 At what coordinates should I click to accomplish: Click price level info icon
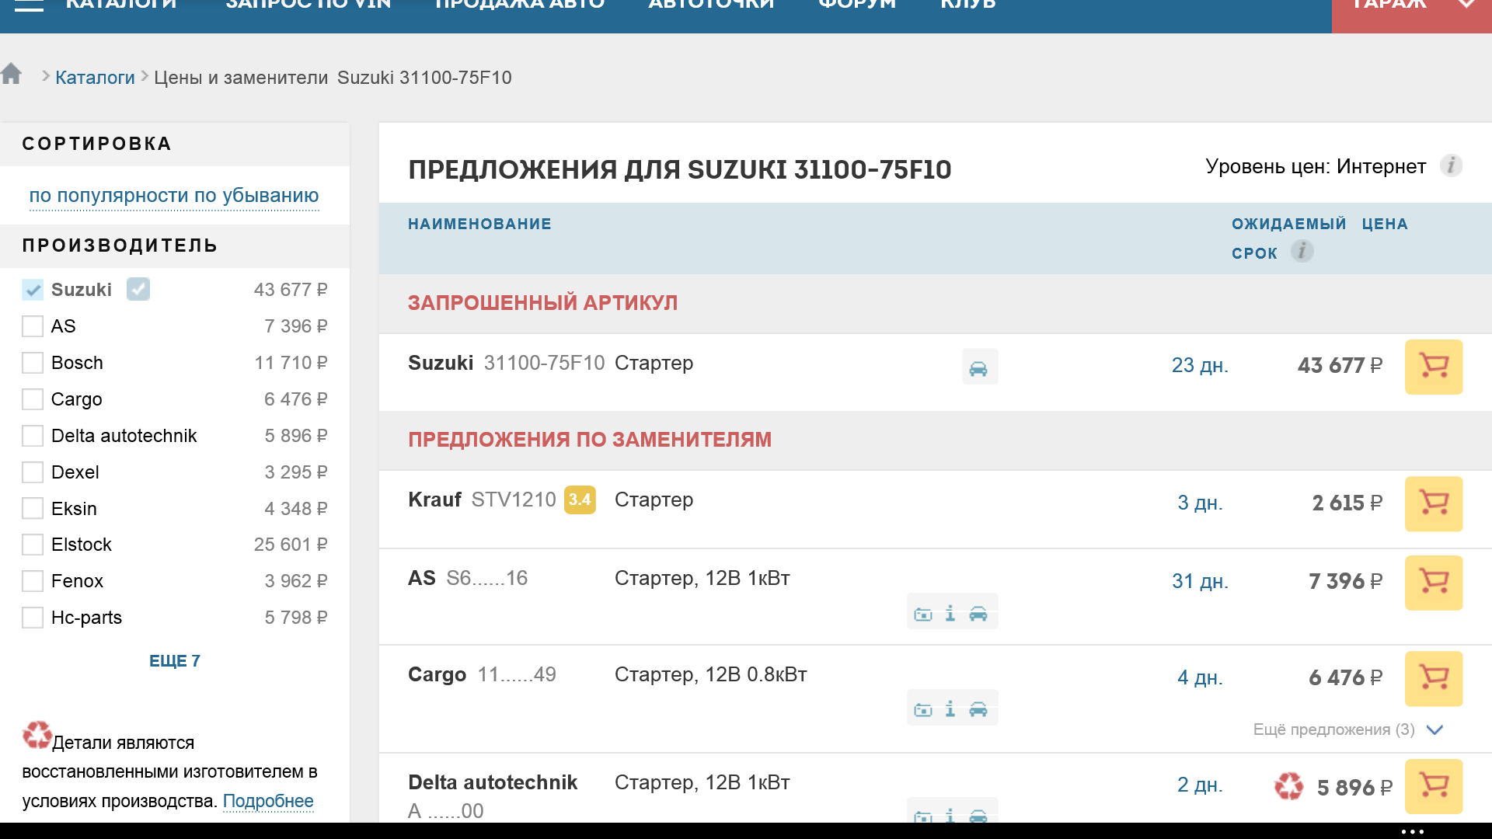[x=1450, y=165]
